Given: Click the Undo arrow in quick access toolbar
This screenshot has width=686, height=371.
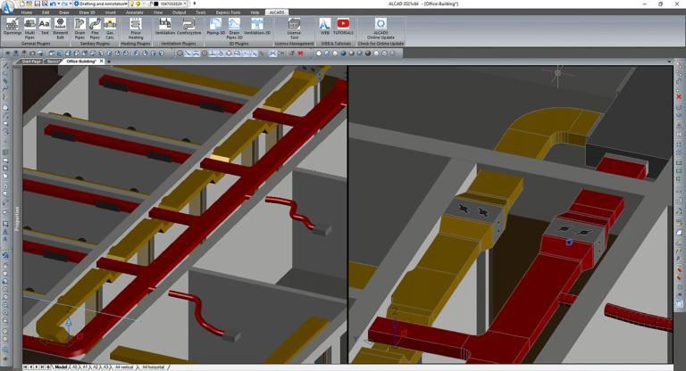Looking at the screenshot, I should tap(53, 4).
